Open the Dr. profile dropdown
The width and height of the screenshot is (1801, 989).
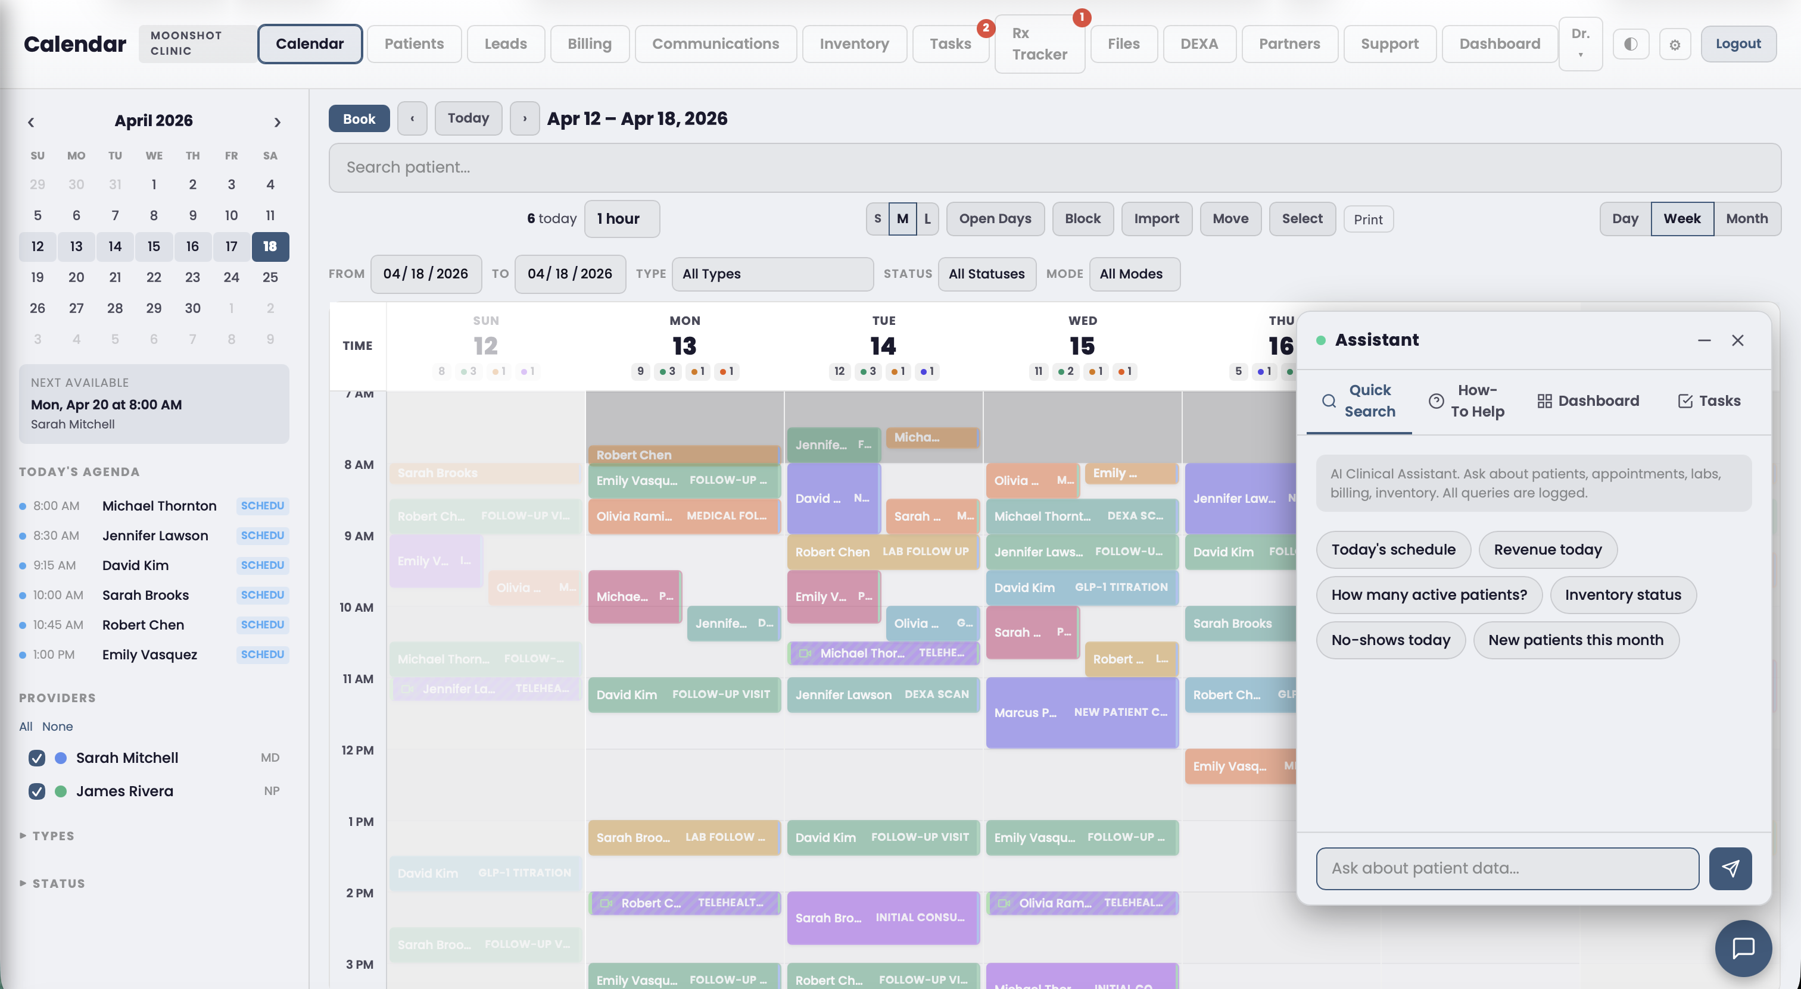tap(1581, 43)
